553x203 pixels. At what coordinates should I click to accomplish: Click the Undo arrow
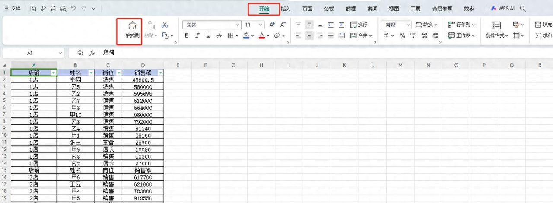73,9
